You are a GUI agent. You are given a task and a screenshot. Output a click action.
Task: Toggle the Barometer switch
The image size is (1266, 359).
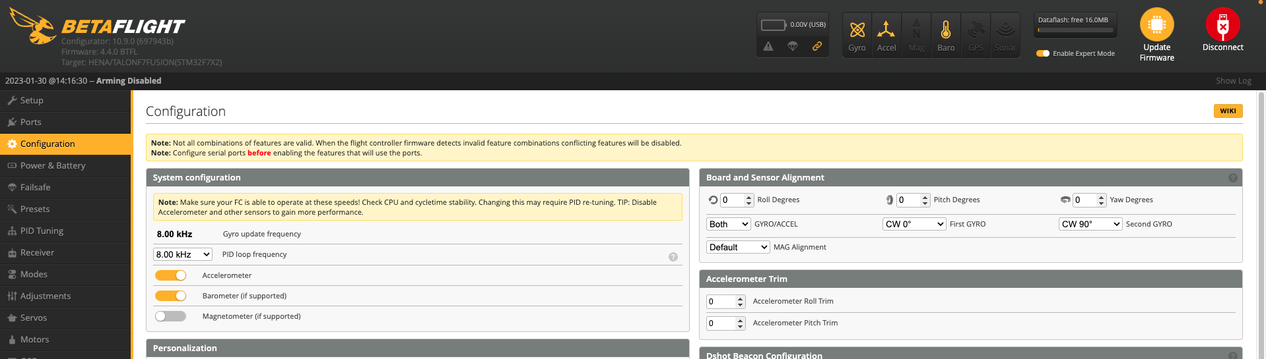point(170,296)
